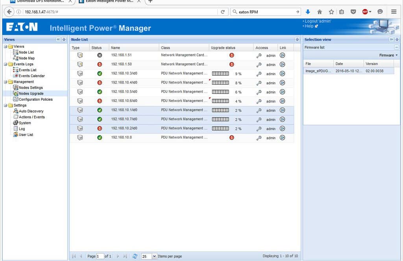Click red upgrade error icon for 192.168.10.8

coord(231,137)
